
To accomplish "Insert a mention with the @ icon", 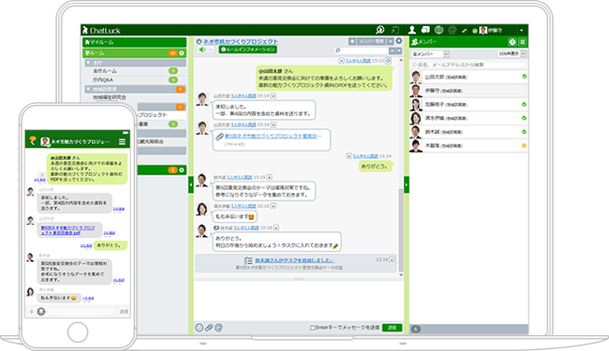I will point(219,328).
